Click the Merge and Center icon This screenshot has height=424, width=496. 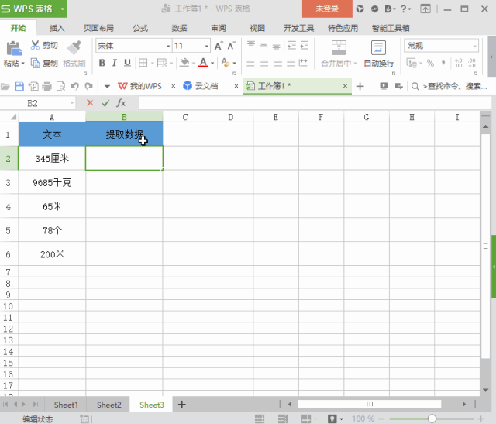tap(339, 48)
